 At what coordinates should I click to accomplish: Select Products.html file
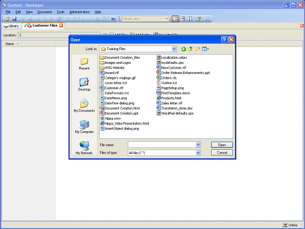[169, 98]
